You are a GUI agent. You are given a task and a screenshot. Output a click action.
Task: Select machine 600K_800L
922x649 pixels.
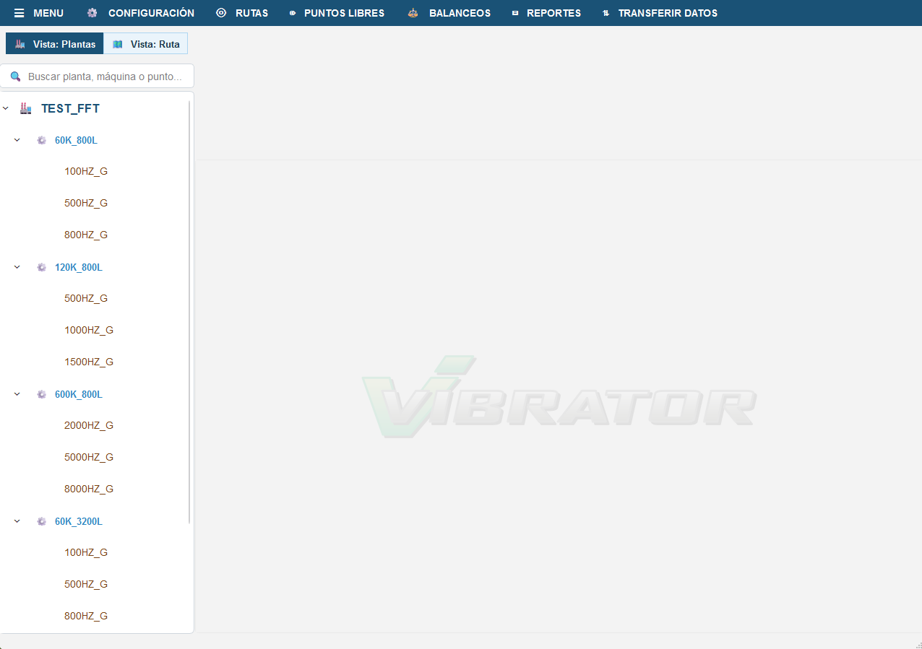coord(79,394)
